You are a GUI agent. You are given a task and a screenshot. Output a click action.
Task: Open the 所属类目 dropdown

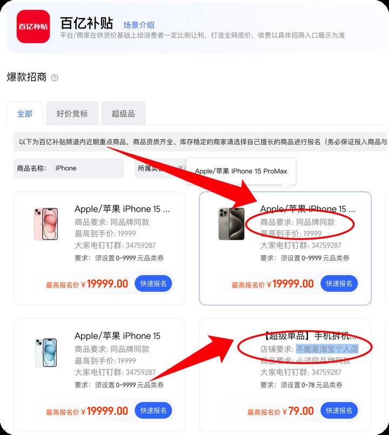pyautogui.click(x=160, y=169)
